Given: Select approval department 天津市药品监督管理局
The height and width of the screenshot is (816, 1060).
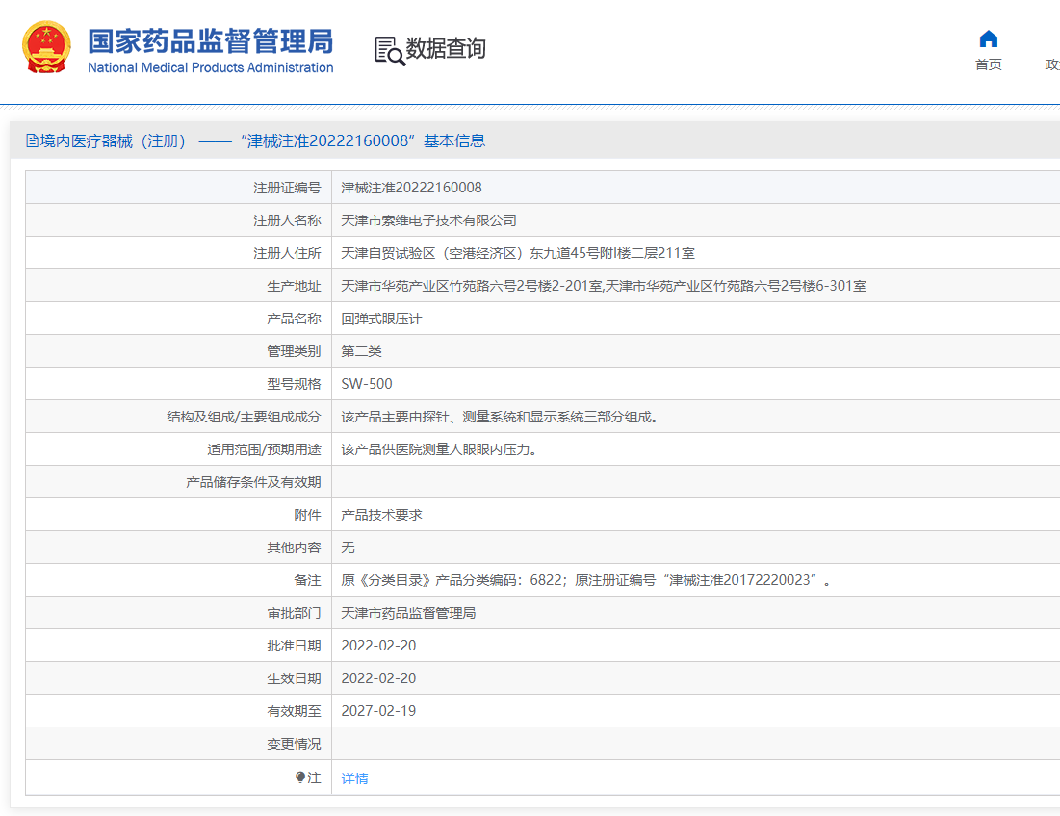Looking at the screenshot, I should pos(408,613).
